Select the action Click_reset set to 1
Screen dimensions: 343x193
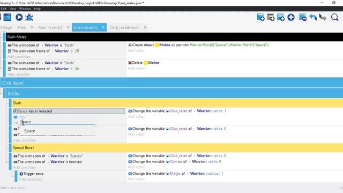[177, 111]
